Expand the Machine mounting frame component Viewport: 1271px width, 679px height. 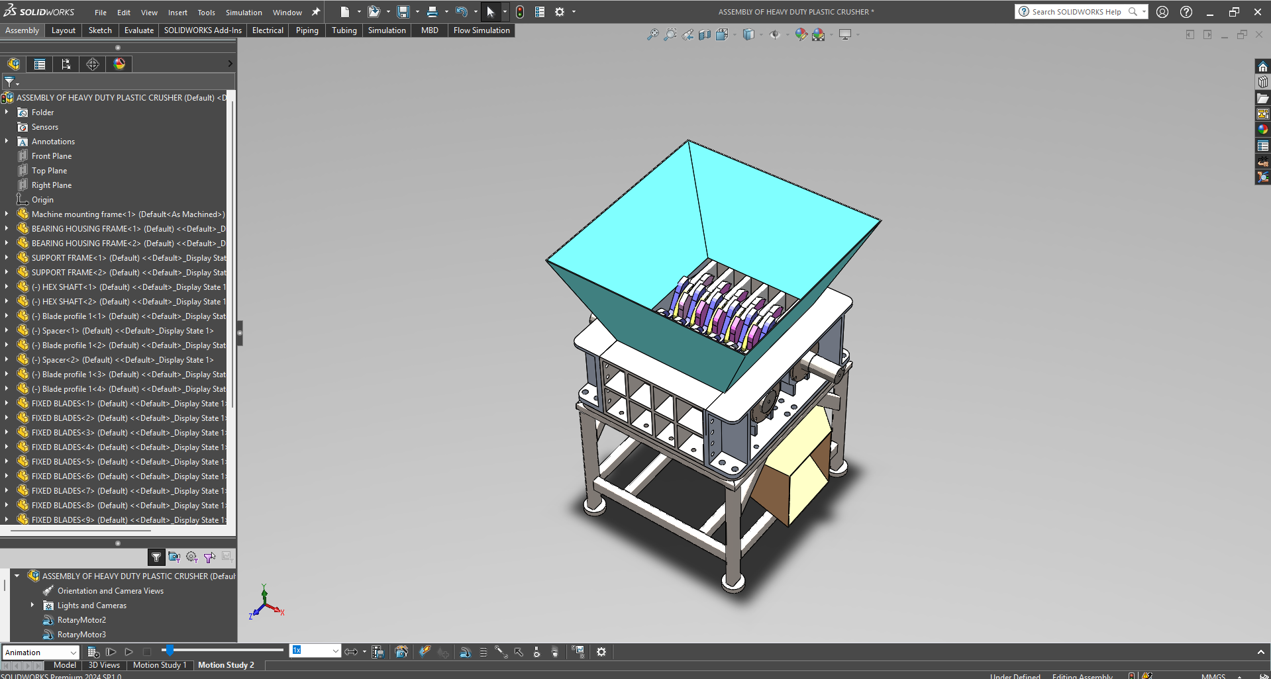click(7, 214)
